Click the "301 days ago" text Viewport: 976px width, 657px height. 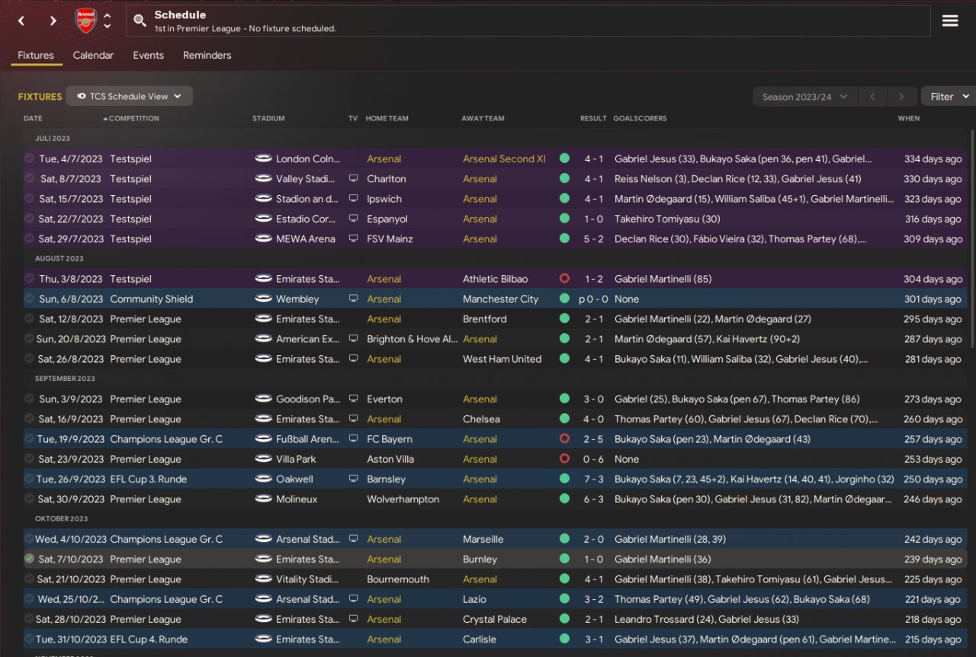point(933,299)
